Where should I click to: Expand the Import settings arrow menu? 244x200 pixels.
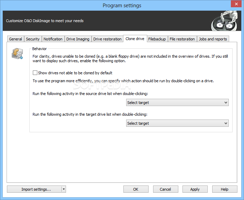click(64, 189)
